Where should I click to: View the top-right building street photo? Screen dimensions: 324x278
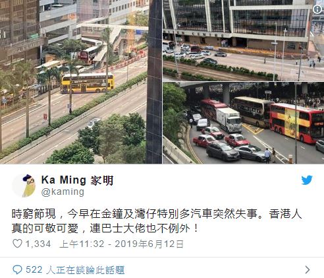tap(244, 40)
